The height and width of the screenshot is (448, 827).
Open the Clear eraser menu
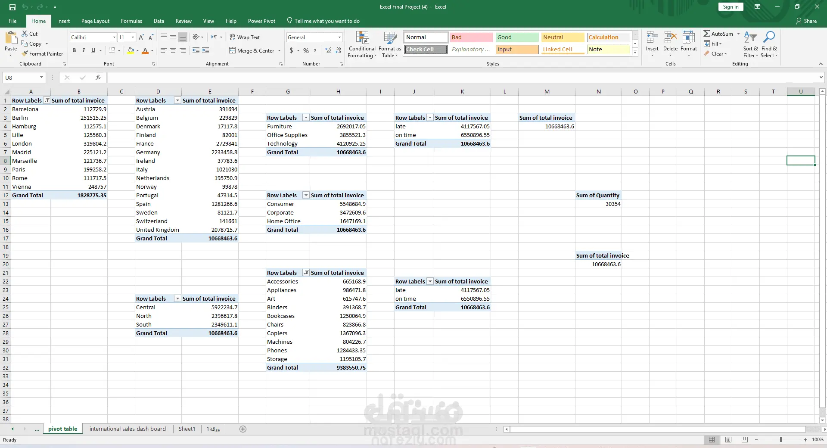[715, 53]
